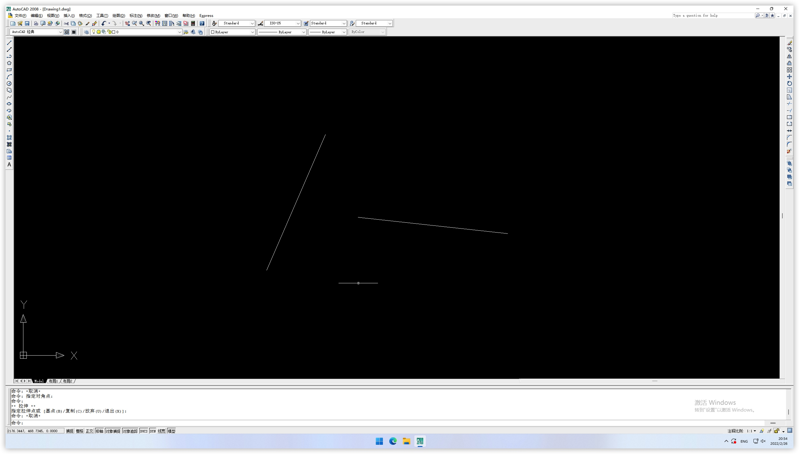799x454 pixels.
Task: Open the 绘图(D) menu
Action: pos(118,16)
